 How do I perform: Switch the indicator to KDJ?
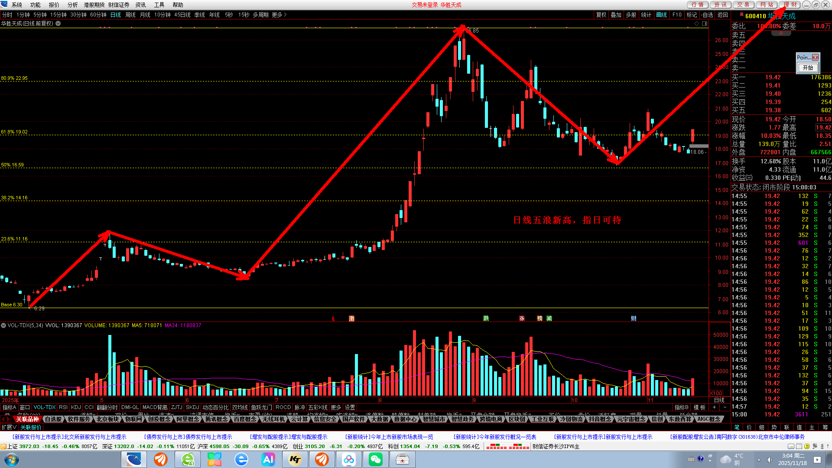76,407
